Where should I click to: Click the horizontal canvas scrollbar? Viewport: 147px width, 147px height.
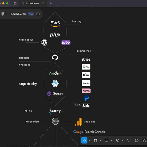pyautogui.click(x=58, y=146)
